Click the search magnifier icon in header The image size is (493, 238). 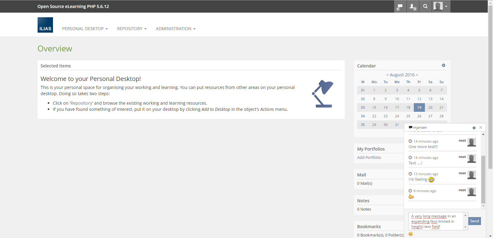coord(425,6)
